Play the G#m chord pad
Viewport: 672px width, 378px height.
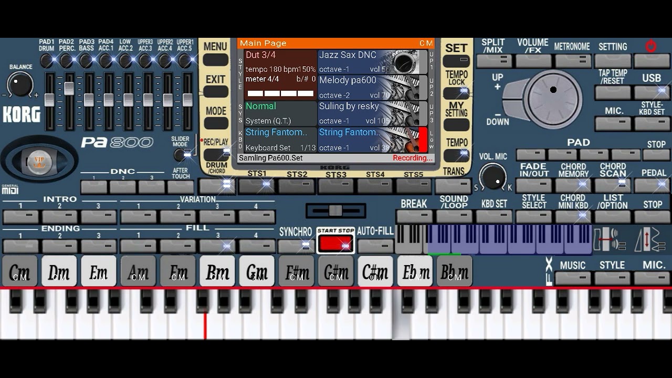[x=336, y=271]
